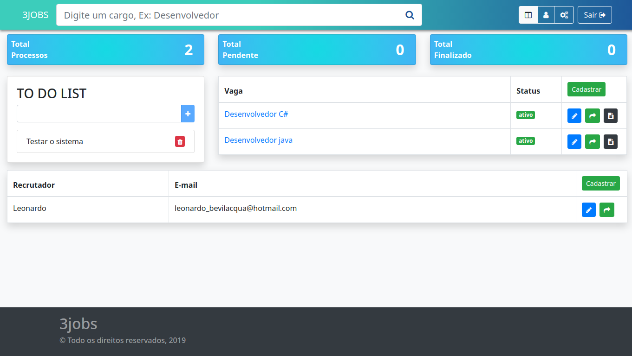Open the Desenvolvedor C# link
This screenshot has width=632, height=356.
[x=256, y=114]
